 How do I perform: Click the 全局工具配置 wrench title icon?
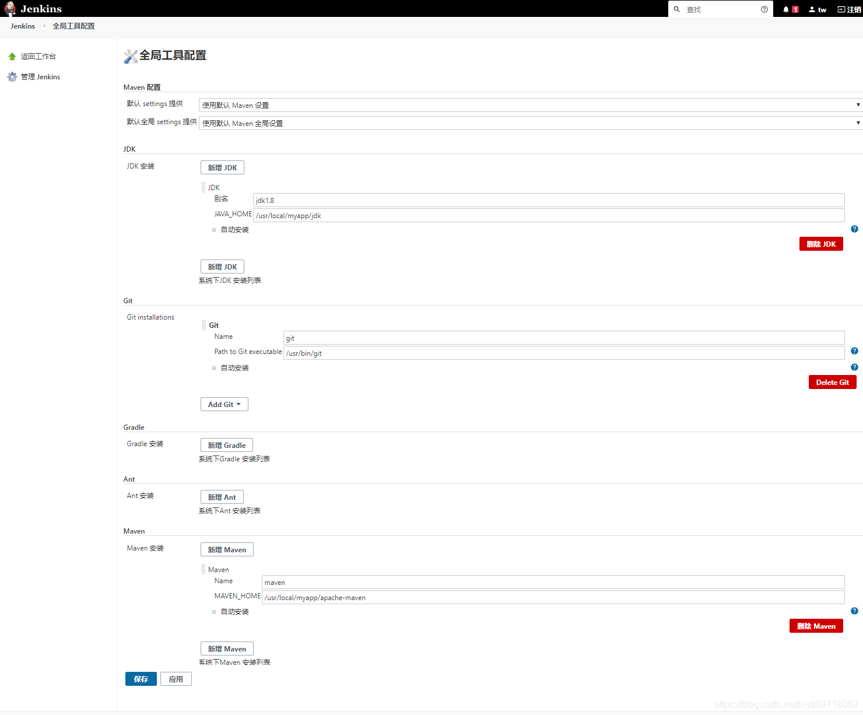pos(131,56)
